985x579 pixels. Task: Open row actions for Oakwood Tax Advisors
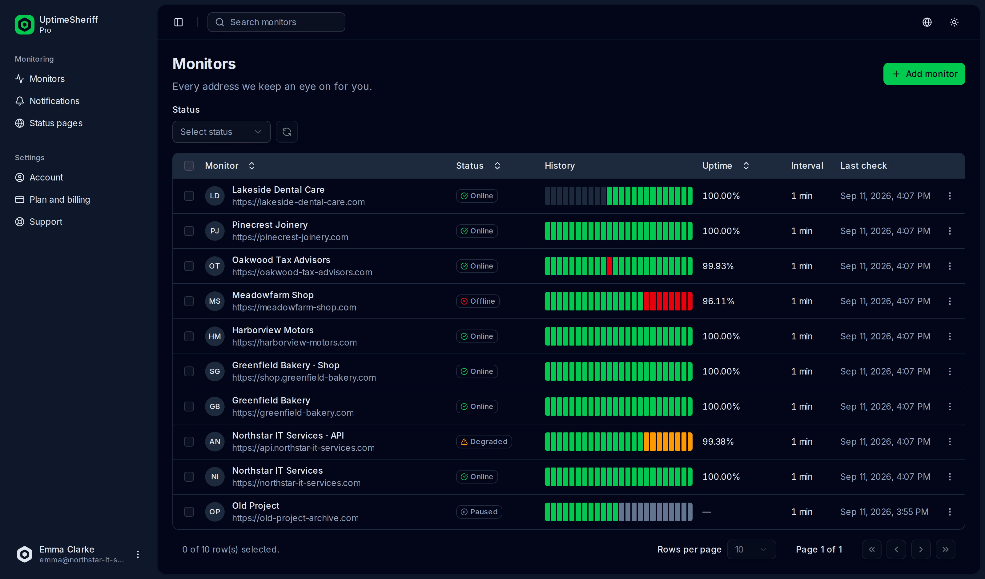950,266
